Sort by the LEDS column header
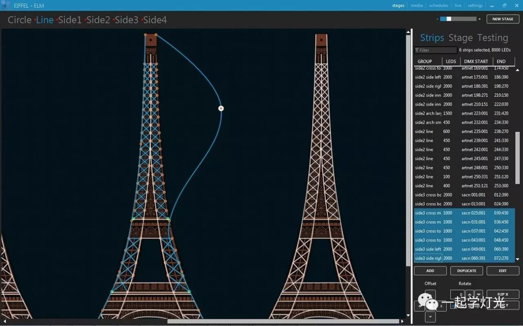The height and width of the screenshot is (326, 523). point(451,62)
